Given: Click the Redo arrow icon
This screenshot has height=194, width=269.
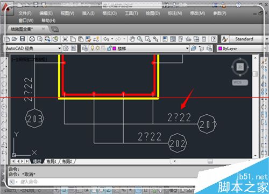Looking at the screenshot, I should pos(118,39).
